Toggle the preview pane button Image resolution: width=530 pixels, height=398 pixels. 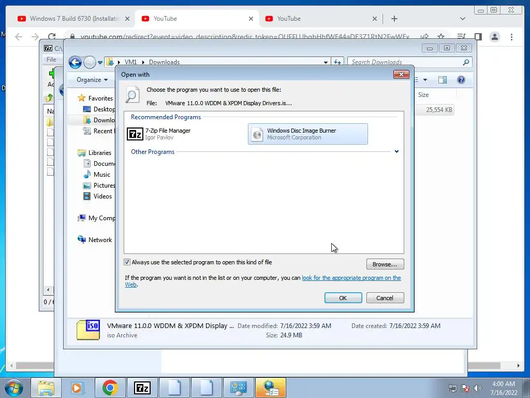pos(443,80)
